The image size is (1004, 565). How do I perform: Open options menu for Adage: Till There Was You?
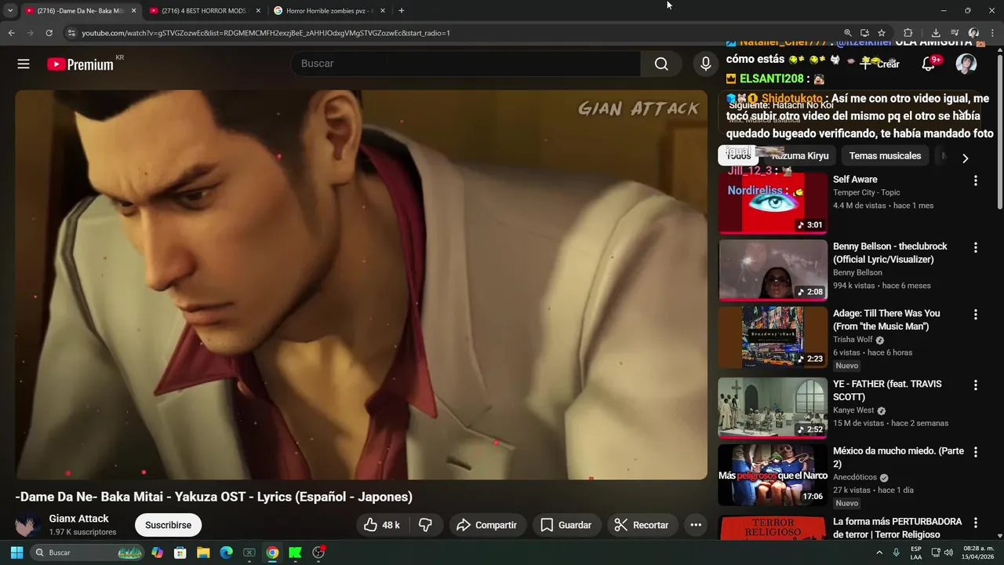(976, 314)
